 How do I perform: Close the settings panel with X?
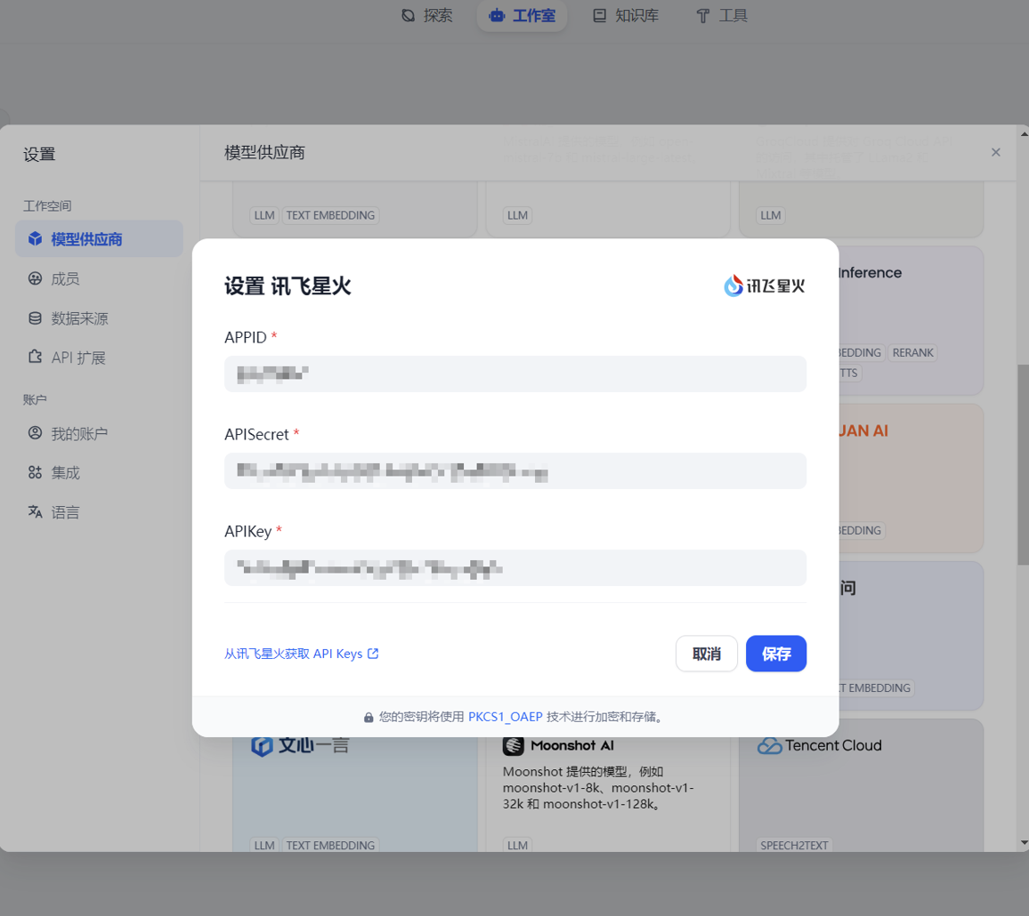[995, 152]
